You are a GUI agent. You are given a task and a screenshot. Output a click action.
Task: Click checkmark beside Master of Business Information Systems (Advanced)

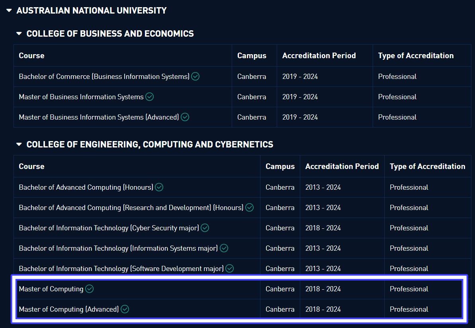click(185, 117)
